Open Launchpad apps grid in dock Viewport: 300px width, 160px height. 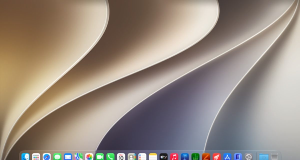[x=36, y=157]
